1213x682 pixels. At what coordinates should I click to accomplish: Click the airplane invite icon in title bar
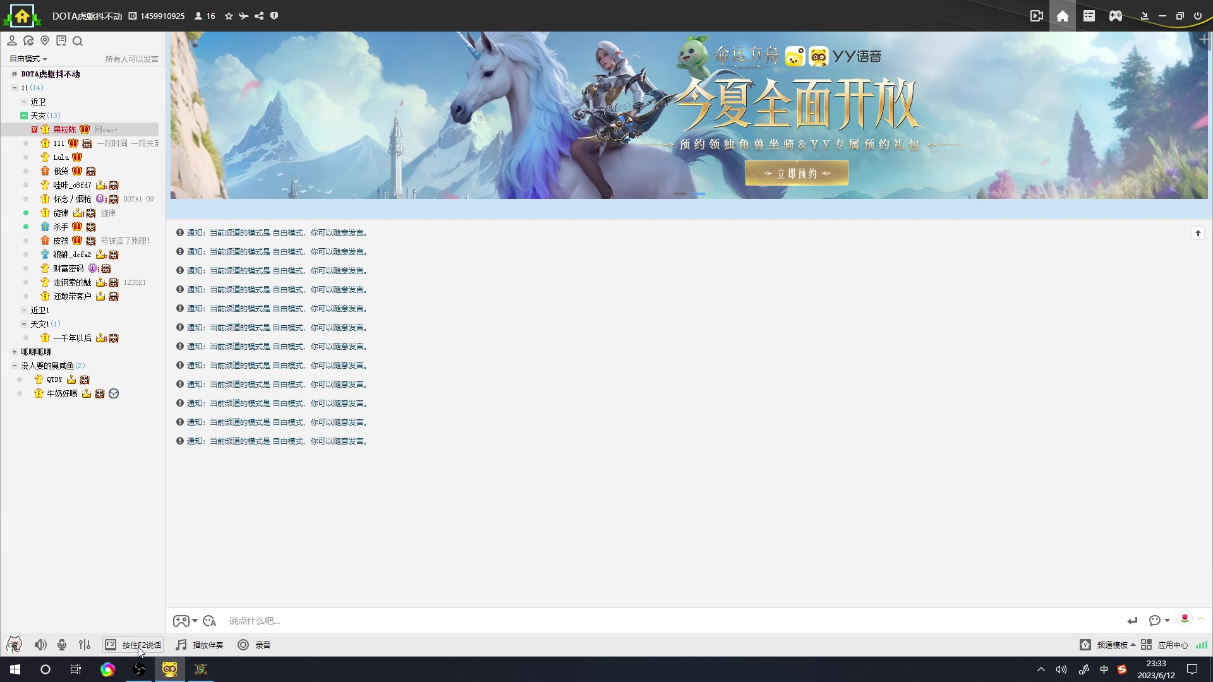[244, 16]
